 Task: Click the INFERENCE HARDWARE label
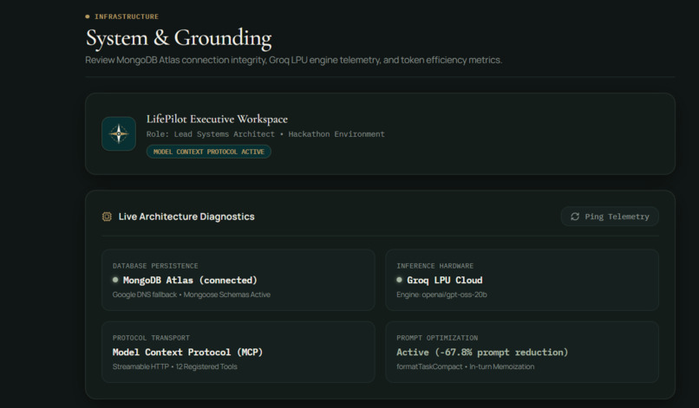click(435, 266)
